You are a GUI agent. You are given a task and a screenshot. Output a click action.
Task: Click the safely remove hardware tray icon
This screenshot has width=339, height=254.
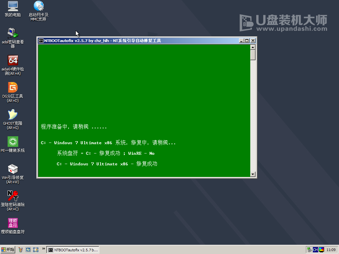[x=309, y=250]
